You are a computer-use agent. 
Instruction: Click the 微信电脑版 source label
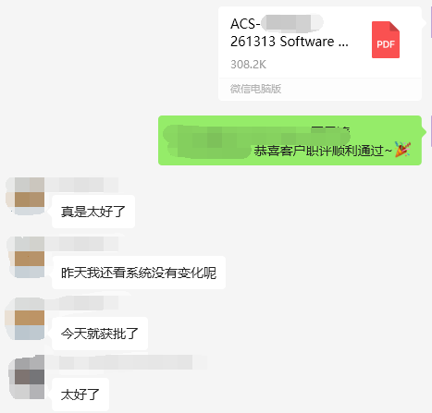[x=255, y=89]
